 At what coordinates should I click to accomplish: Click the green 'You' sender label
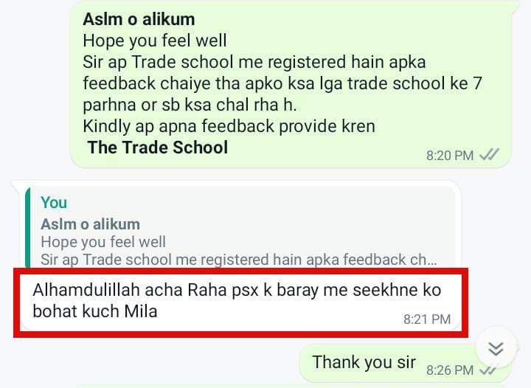[54, 203]
